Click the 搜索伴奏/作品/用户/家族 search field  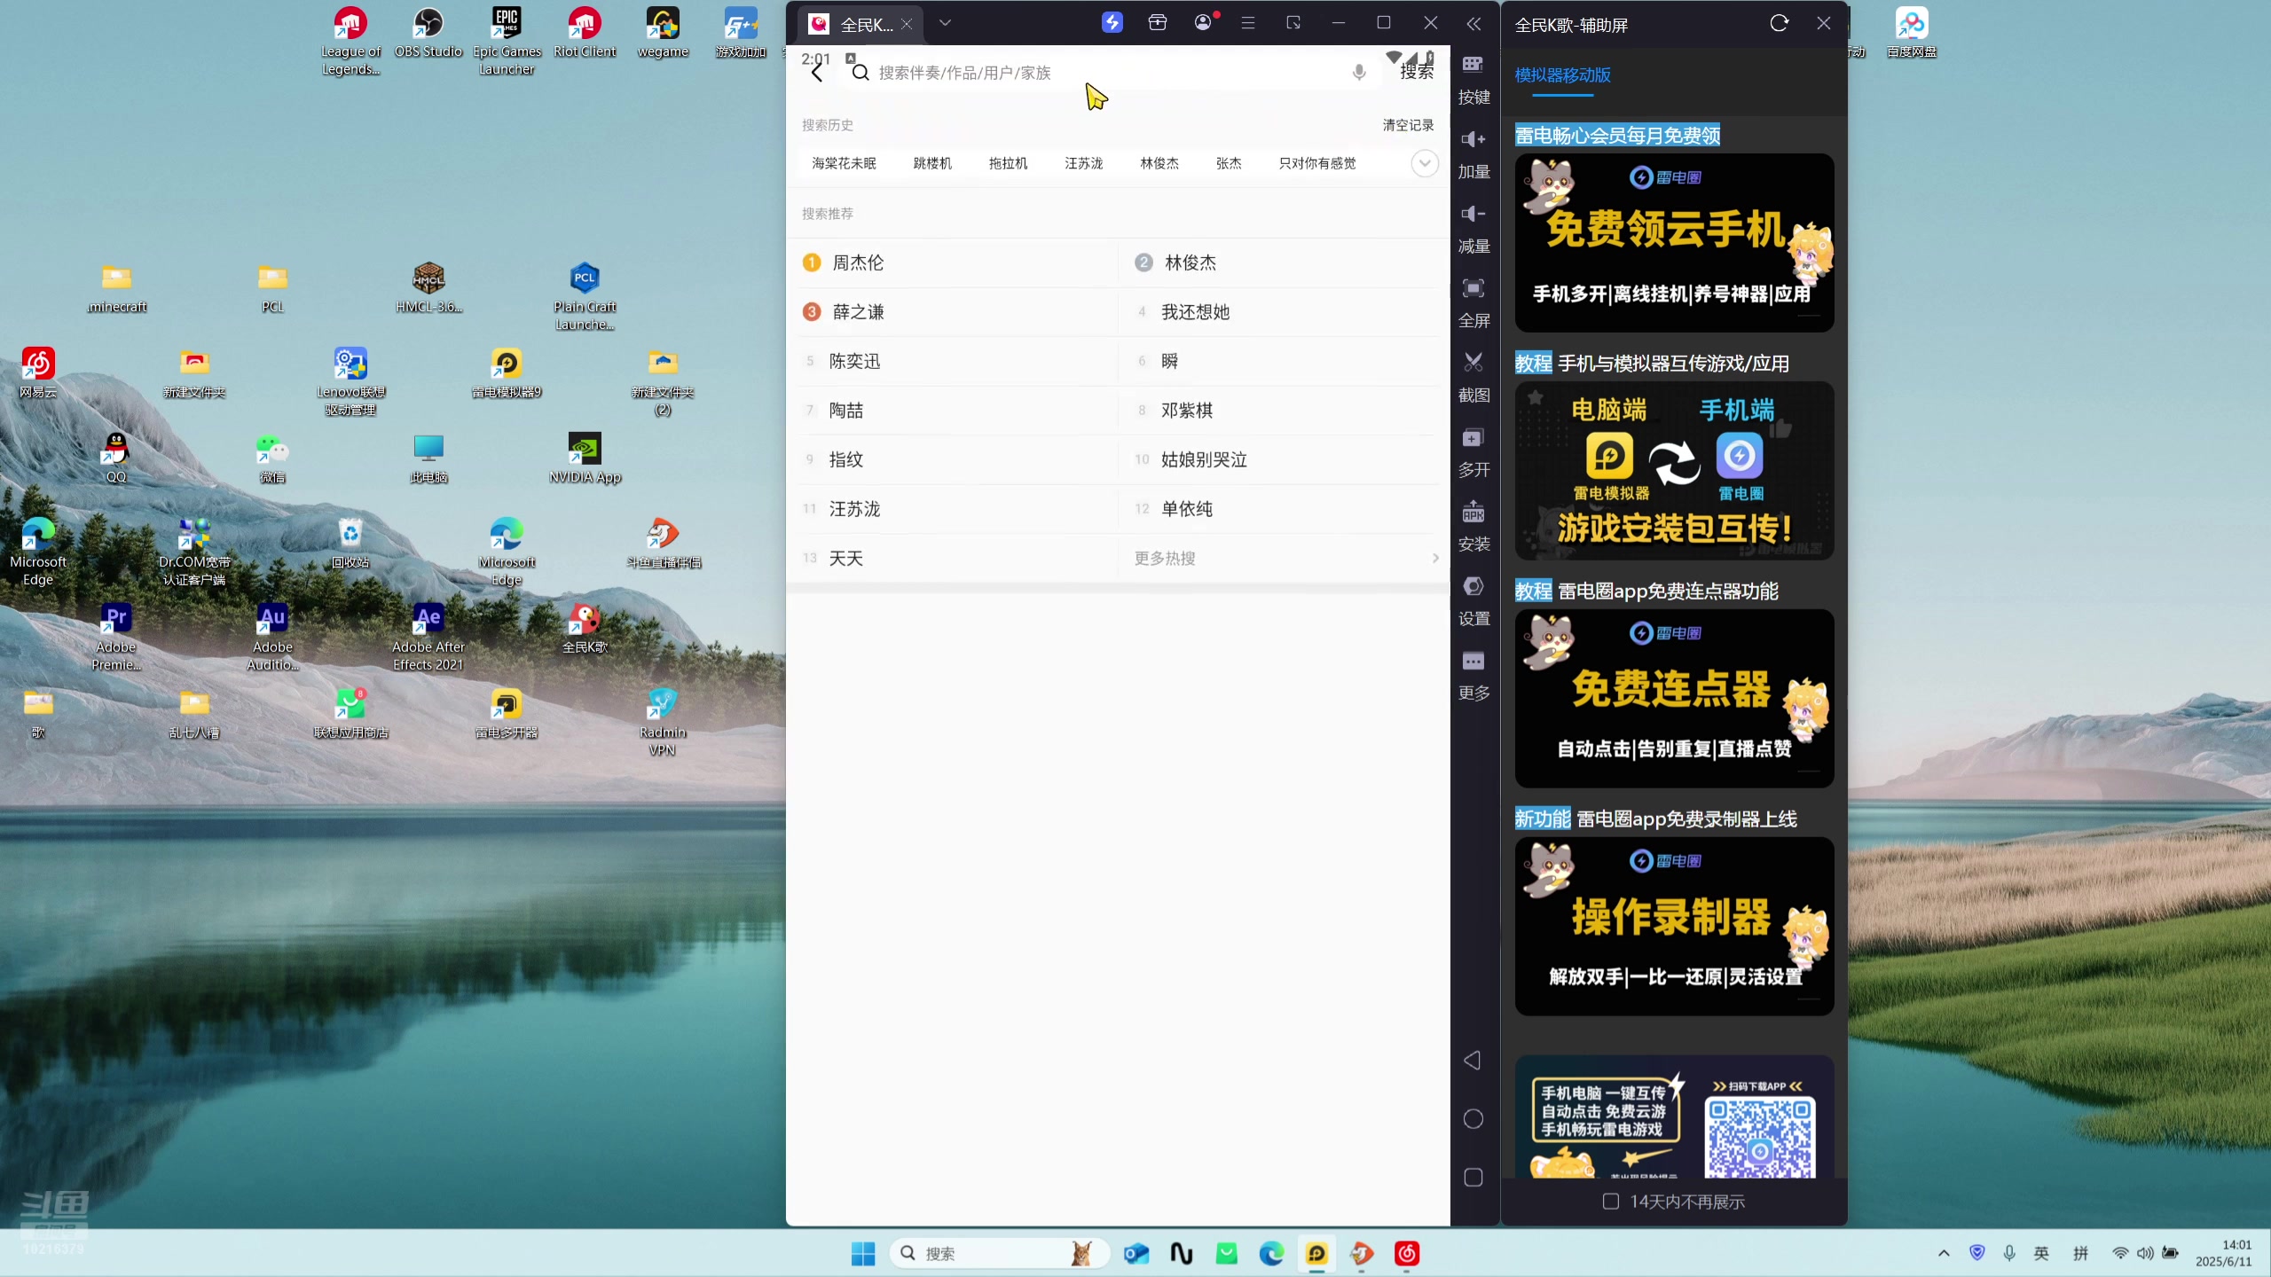click(1109, 73)
